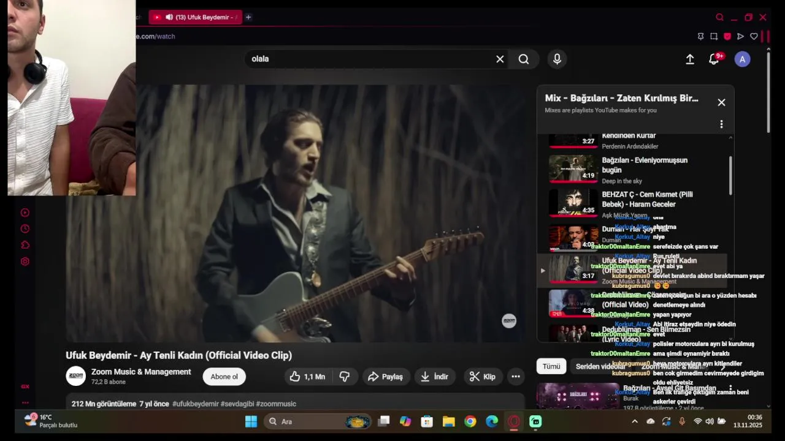
Task: Close the Mix playlist panel
Action: pos(721,102)
